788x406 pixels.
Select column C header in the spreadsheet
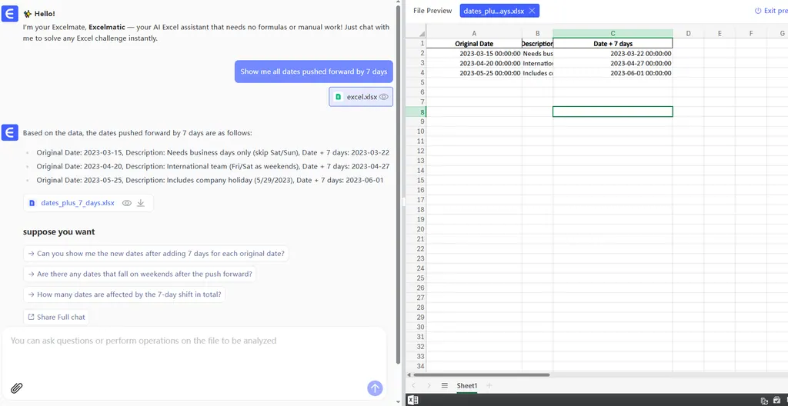tap(613, 33)
